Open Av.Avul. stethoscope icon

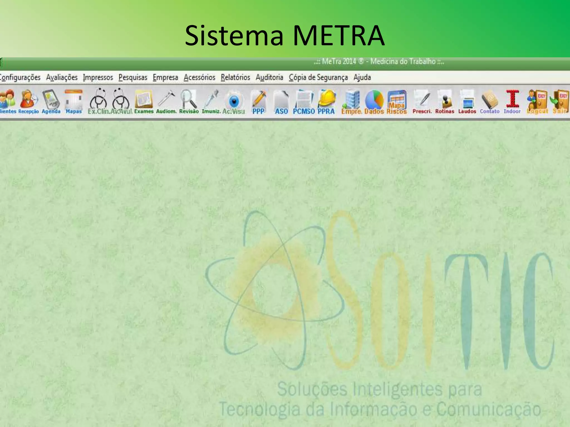(x=121, y=101)
